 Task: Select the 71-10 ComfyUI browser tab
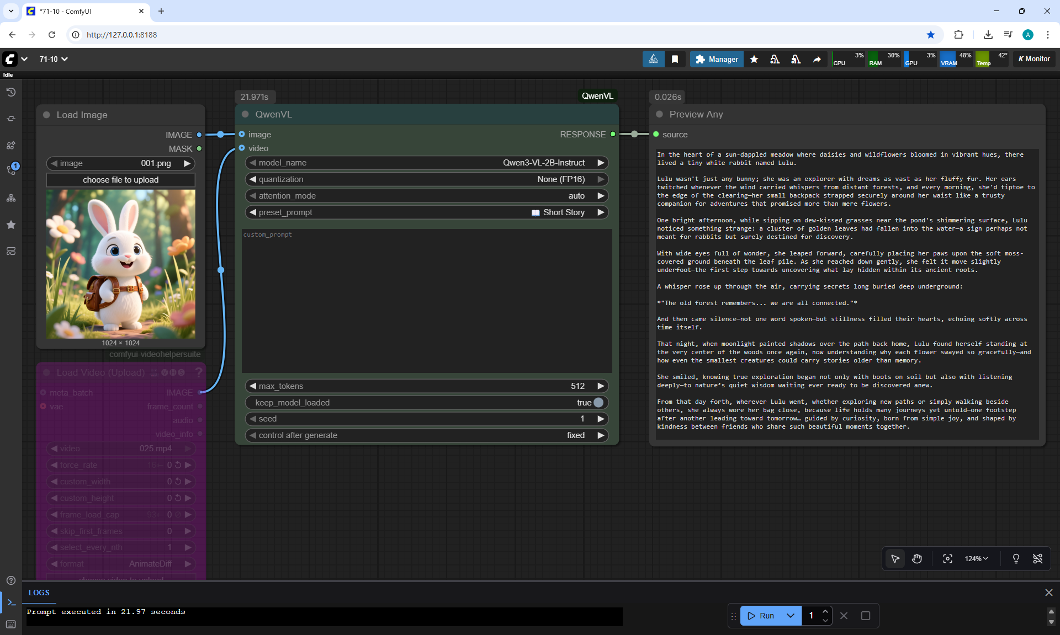(83, 11)
